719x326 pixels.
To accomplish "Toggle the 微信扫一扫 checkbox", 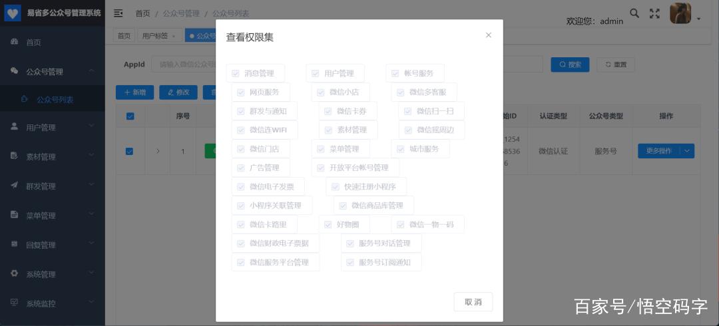I will [x=407, y=111].
